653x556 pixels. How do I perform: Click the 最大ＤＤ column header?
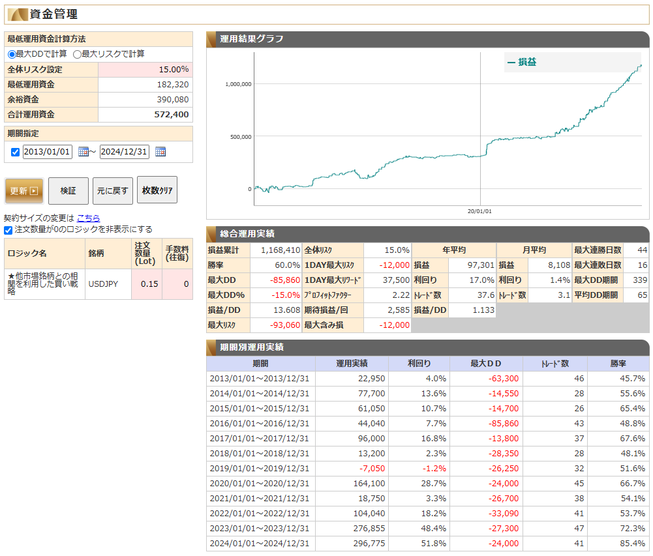[486, 363]
